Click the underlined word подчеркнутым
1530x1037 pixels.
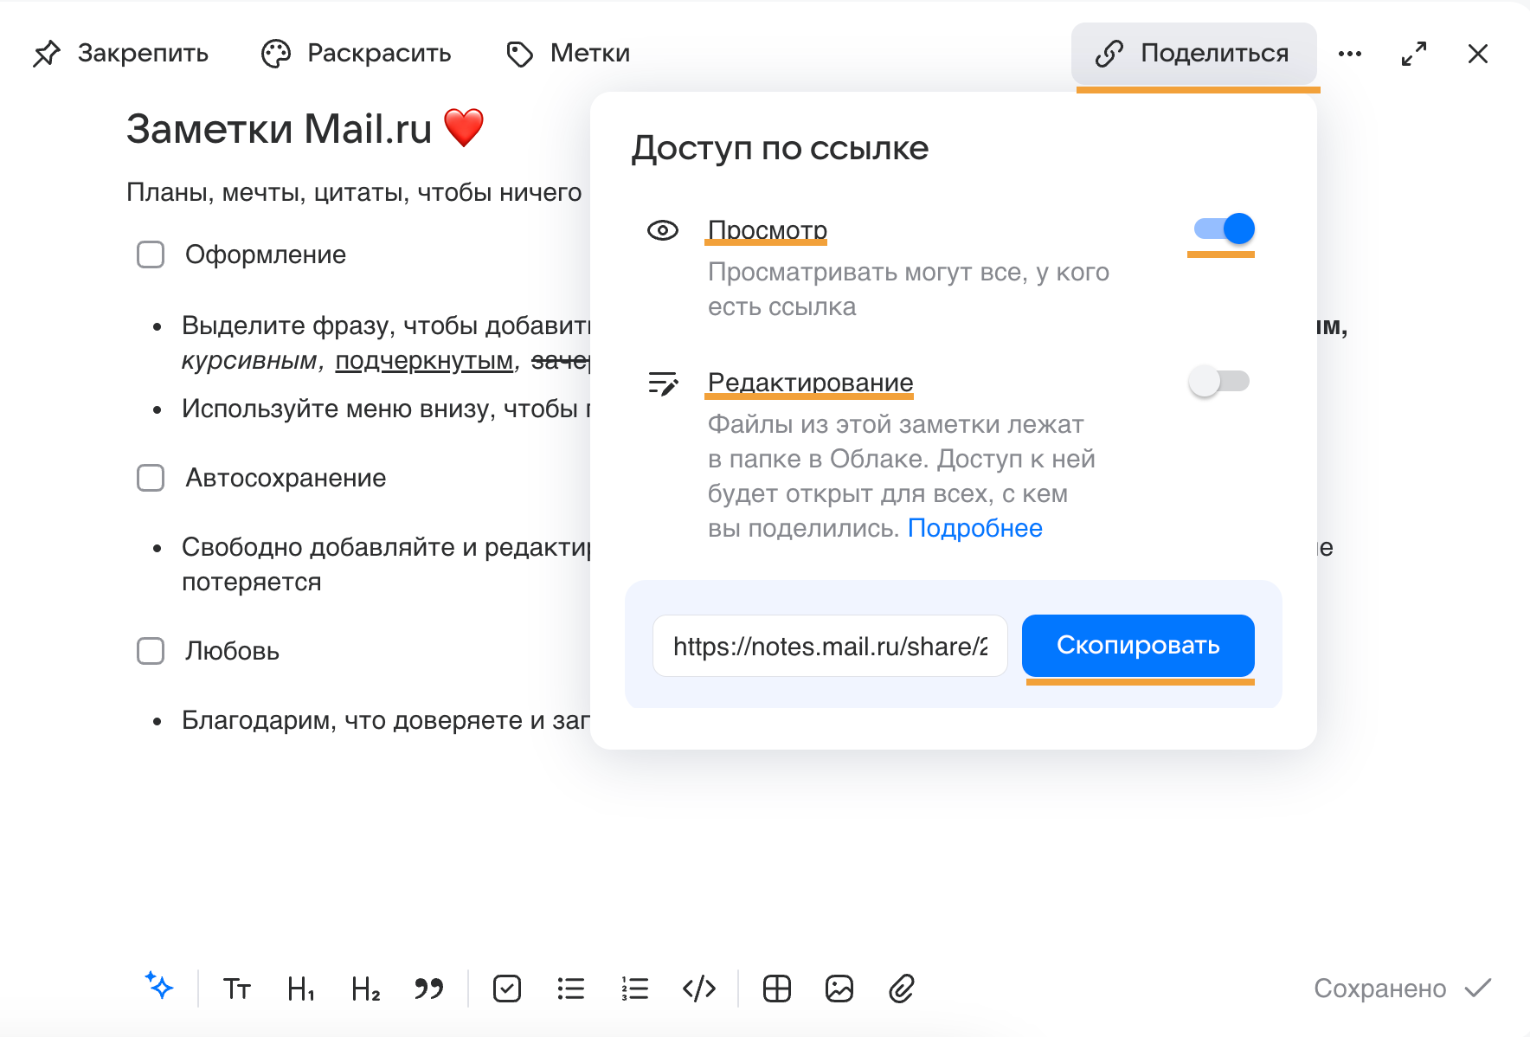point(424,360)
